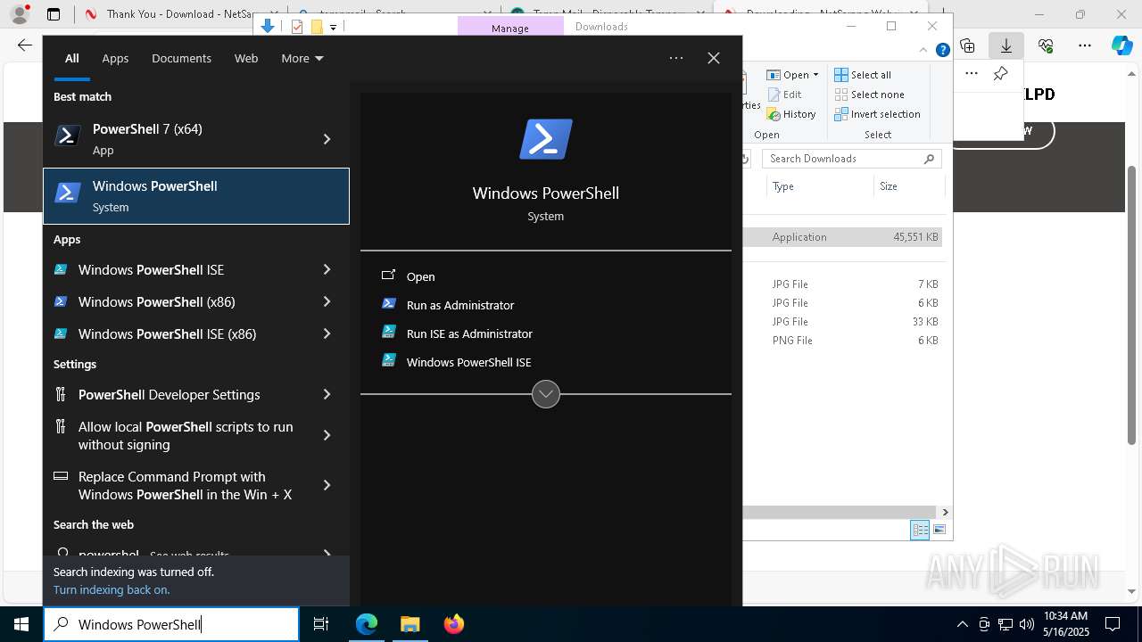Click Invert selection in Explorer ribbon
Viewport: 1142px width, 642px height.
point(878,114)
